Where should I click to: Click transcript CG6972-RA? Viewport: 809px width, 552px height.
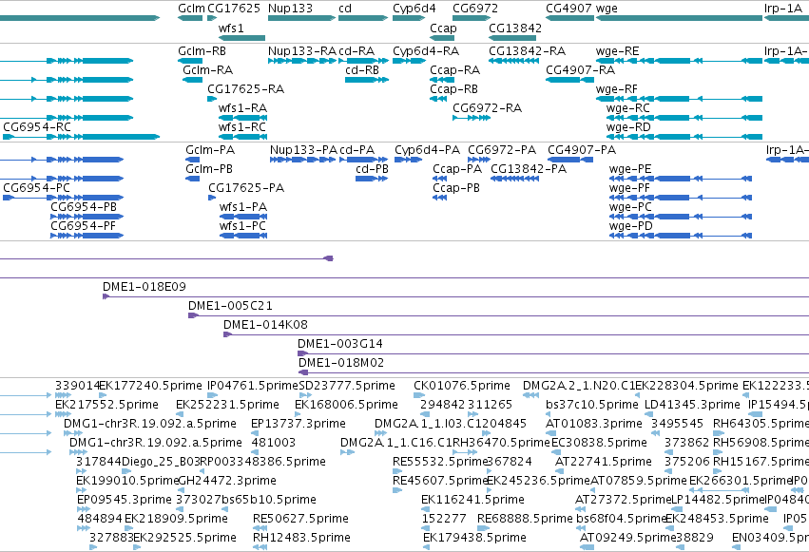click(x=487, y=108)
